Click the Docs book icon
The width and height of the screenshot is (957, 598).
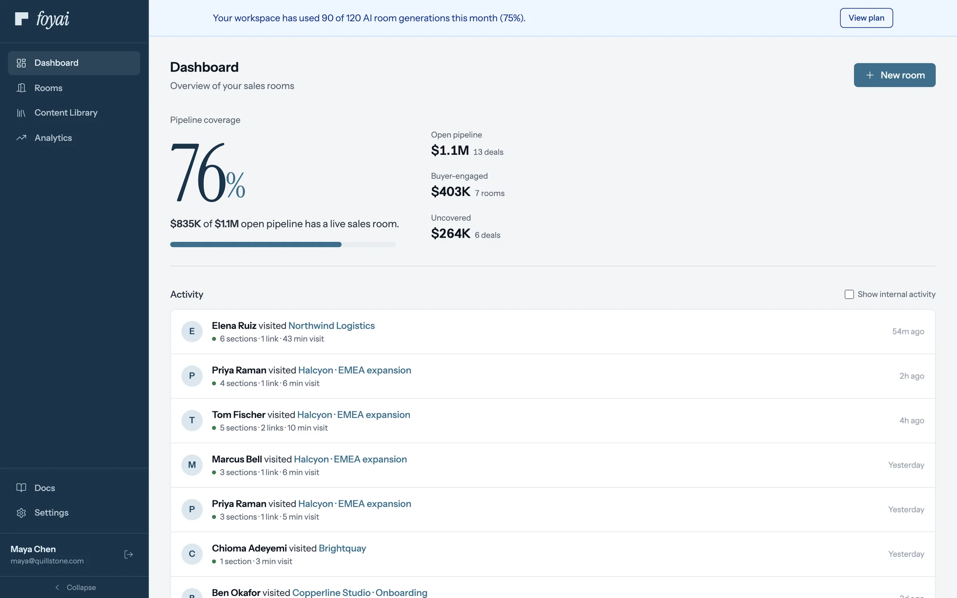pos(21,488)
